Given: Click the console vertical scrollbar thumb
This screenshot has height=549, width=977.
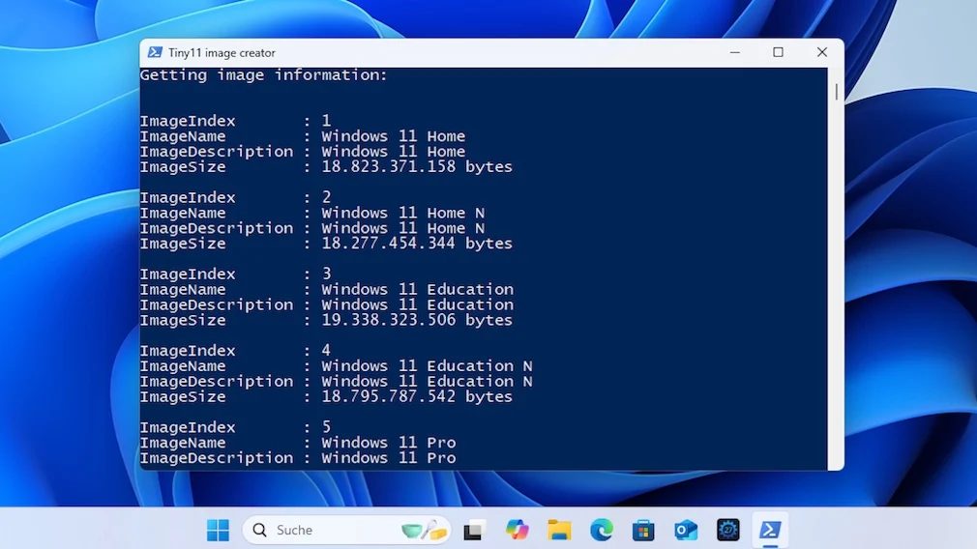Looking at the screenshot, I should click(836, 92).
